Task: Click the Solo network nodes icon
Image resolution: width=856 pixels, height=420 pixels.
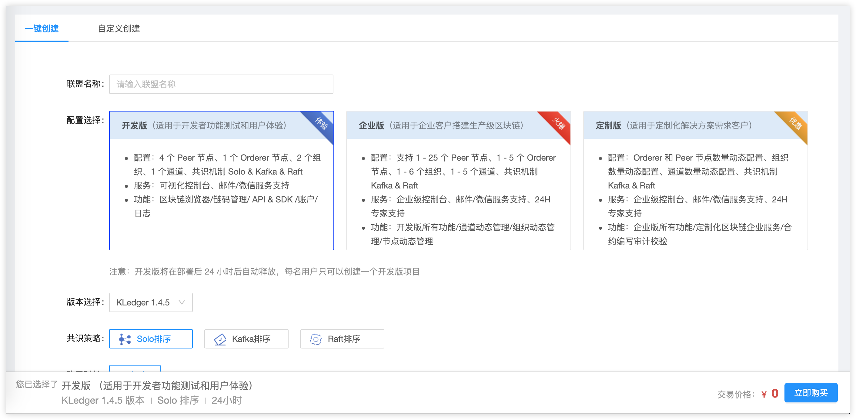Action: [125, 339]
